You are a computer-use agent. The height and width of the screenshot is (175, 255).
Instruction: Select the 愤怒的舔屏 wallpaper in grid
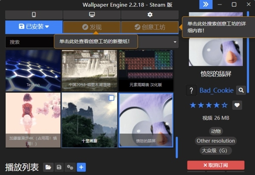146,120
